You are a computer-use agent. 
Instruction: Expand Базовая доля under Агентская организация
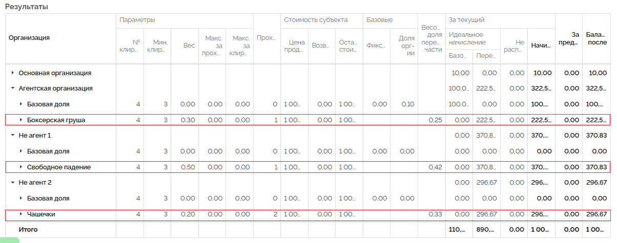pos(20,104)
